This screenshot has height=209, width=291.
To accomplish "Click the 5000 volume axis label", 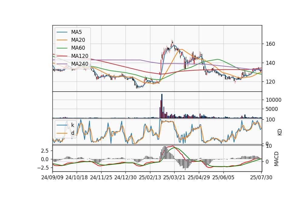I will pos(272,109).
